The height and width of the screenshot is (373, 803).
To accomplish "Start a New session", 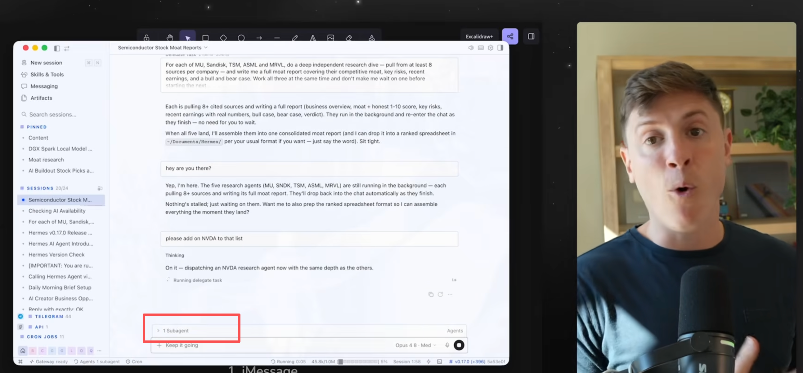I will coord(61,63).
